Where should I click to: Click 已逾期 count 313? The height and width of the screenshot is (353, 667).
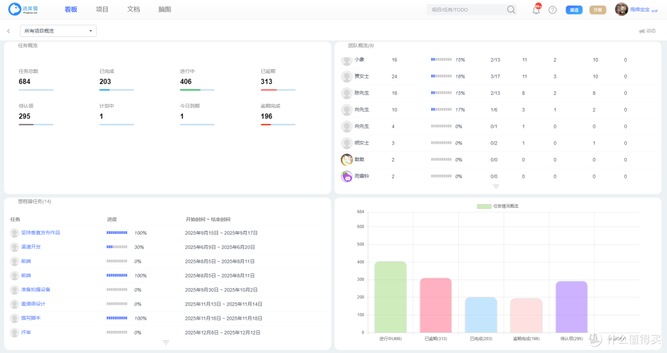[x=266, y=81]
